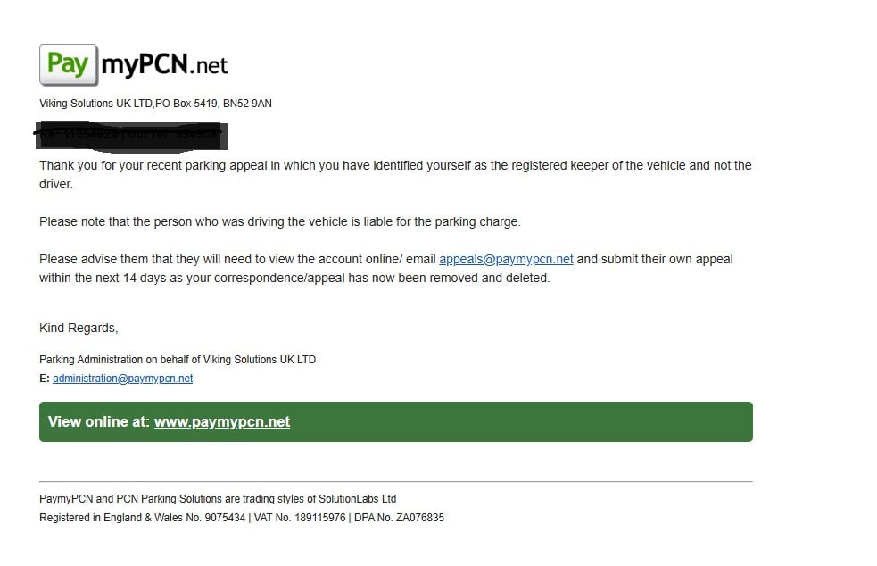Click the 'View online at:' label in the green banner
877x566 pixels.
point(99,421)
